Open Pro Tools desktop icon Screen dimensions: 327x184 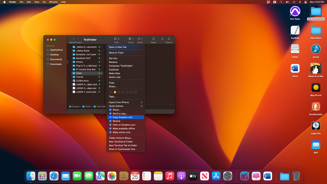click(295, 11)
